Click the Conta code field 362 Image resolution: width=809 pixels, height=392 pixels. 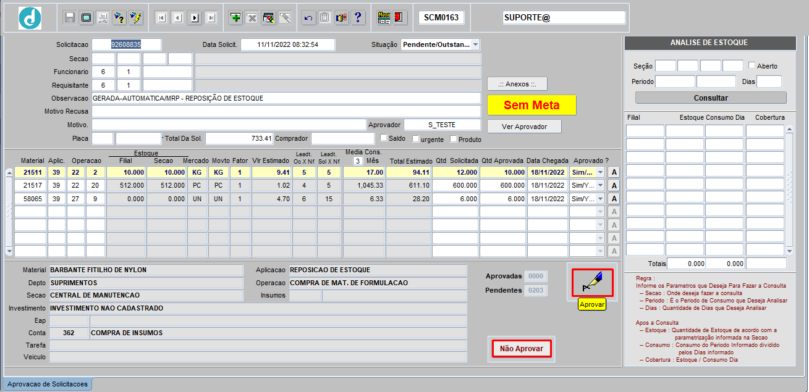coord(68,333)
